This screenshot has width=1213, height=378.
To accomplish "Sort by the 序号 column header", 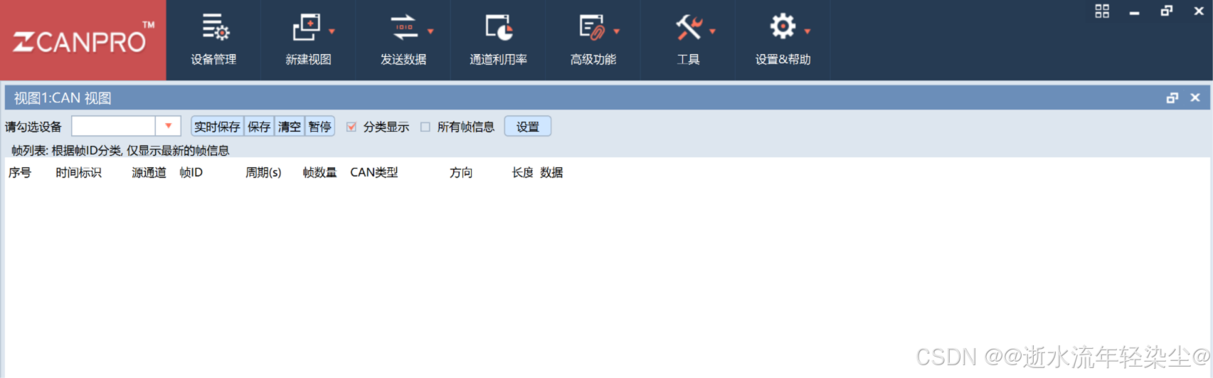I will tap(20, 172).
